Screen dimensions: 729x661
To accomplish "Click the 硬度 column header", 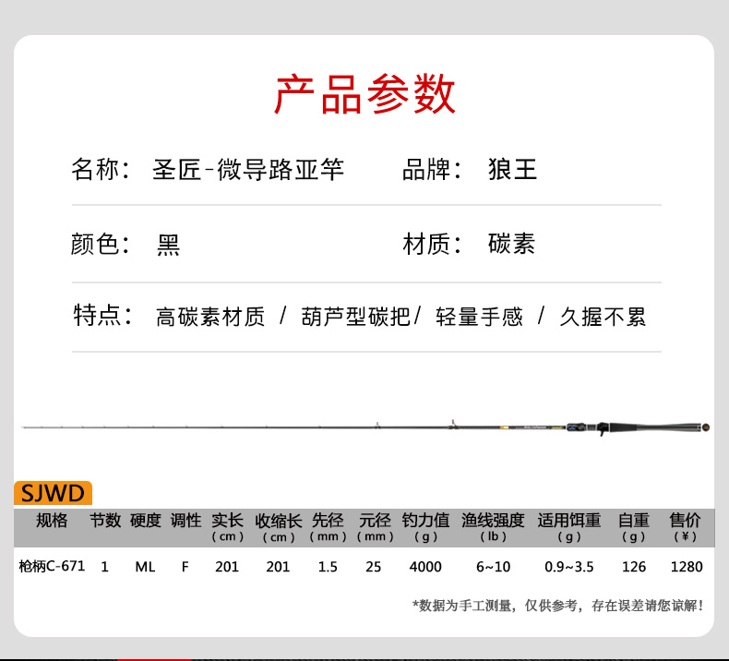I will coord(146,521).
